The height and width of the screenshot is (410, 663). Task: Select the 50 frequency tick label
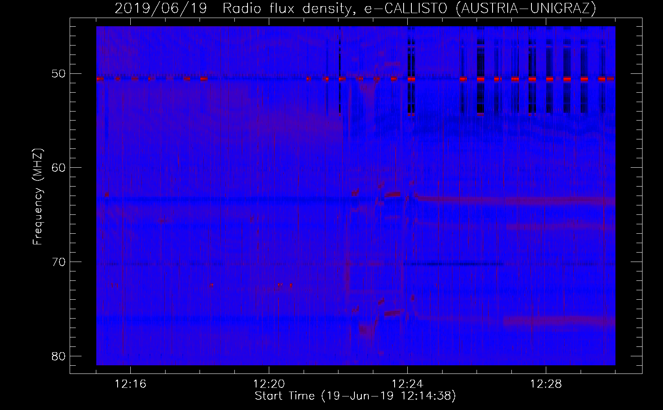pyautogui.click(x=58, y=74)
